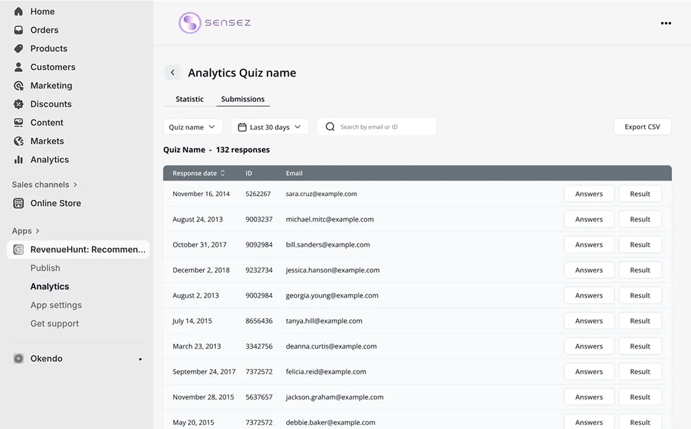The height and width of the screenshot is (429, 691).
Task: Open the Quiz name dropdown
Action: (x=193, y=127)
